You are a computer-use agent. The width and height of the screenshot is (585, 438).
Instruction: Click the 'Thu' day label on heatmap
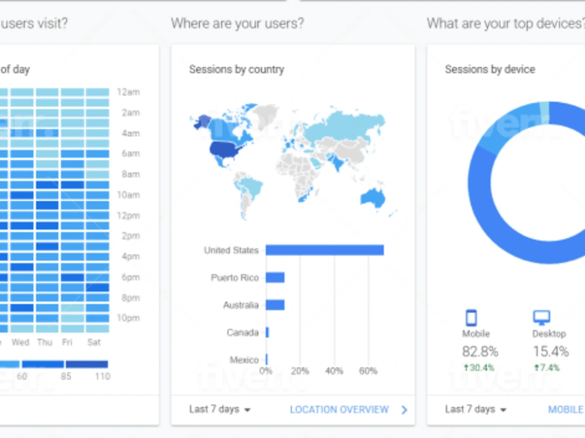tap(45, 342)
